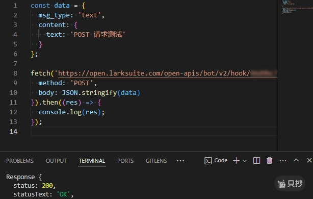Place cursor on empty line 14
This screenshot has width=313, height=199.
pos(154,131)
